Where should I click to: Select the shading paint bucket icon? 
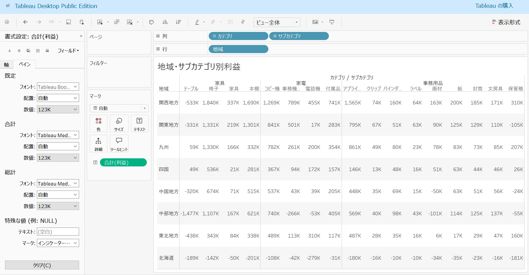[x=28, y=51]
